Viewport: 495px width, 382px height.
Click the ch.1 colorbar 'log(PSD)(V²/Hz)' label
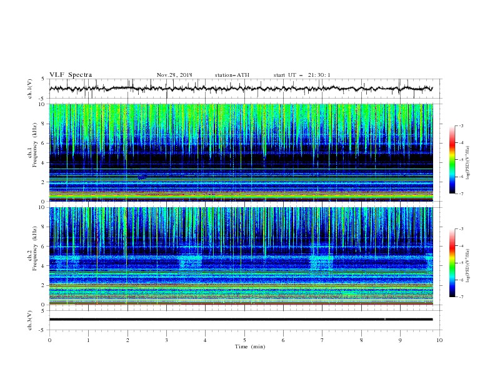[x=467, y=163]
